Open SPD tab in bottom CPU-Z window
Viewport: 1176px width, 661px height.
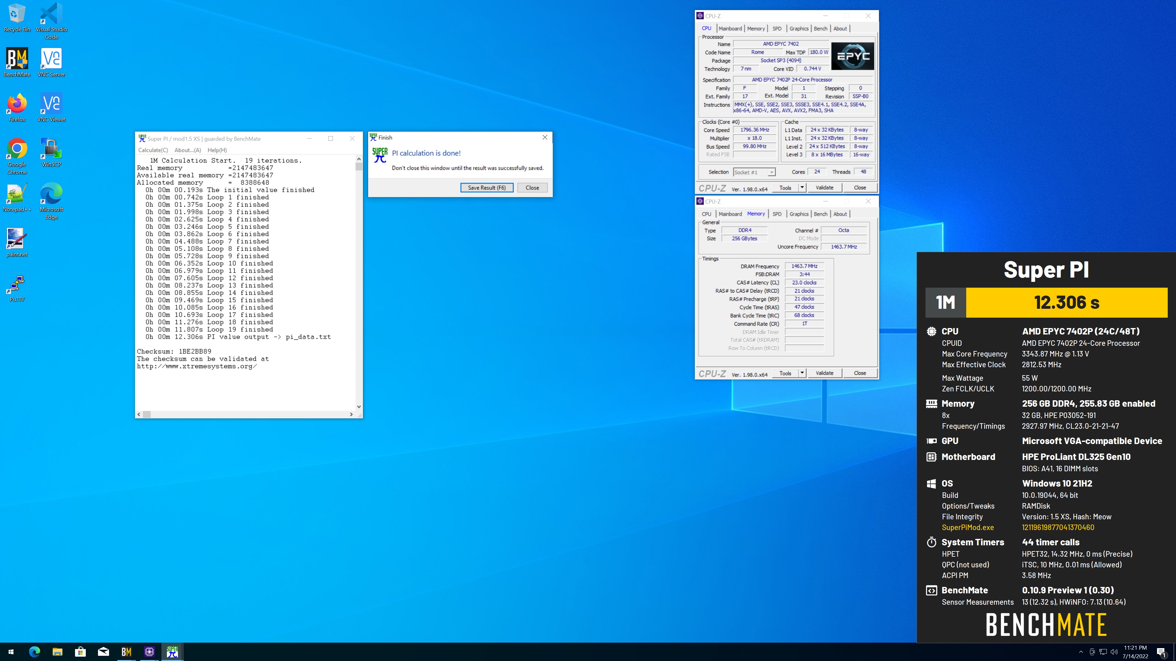(777, 214)
